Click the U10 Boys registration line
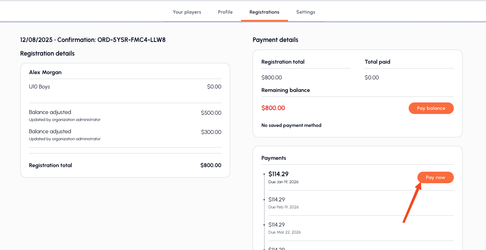This screenshot has width=486, height=250. point(40,87)
